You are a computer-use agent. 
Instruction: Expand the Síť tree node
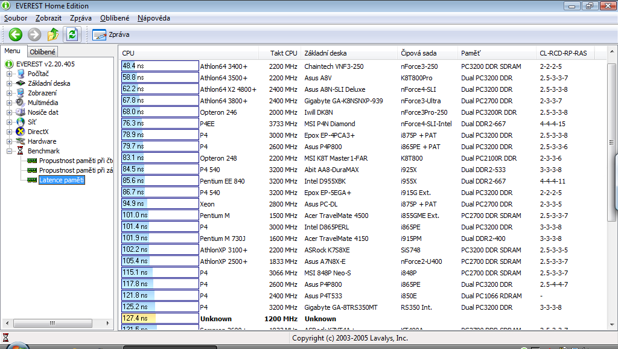(x=9, y=122)
